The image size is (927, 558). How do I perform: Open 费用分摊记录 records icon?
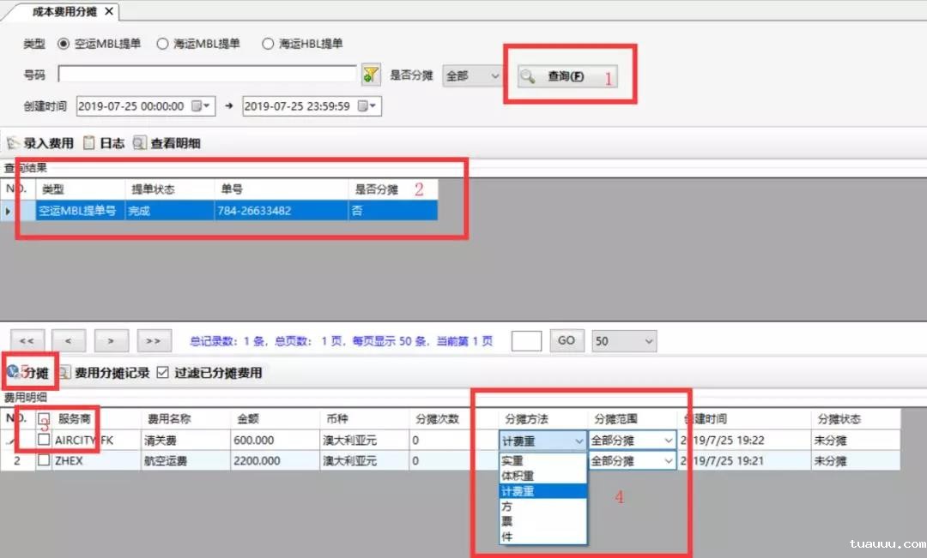(x=64, y=373)
